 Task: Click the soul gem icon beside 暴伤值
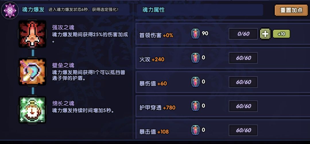(x=195, y=82)
